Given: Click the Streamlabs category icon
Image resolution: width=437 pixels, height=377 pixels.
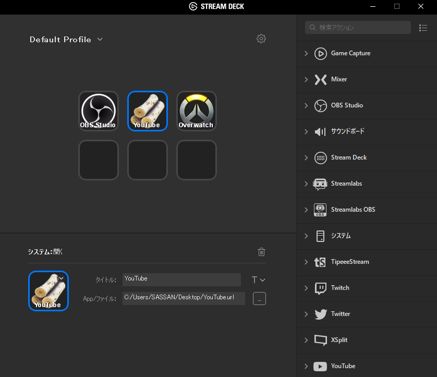Looking at the screenshot, I should coord(320,184).
